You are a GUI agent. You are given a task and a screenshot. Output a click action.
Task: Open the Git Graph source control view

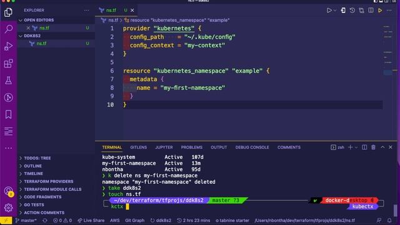[8, 97]
